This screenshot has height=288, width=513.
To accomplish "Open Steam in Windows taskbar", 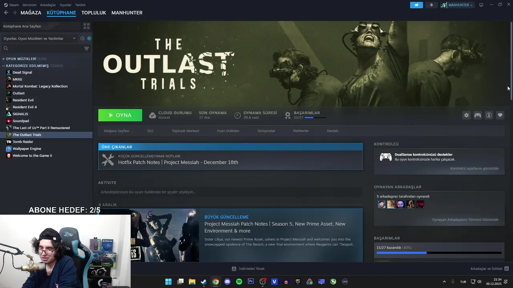I will pyautogui.click(x=204, y=282).
